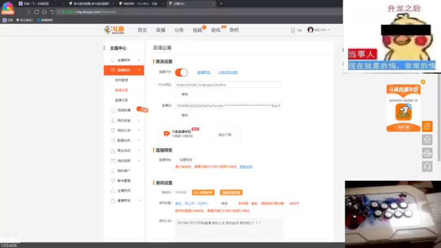This screenshot has width=441, height=248.
Task: Click the browser undo-close arrow icon
Action: click(52, 12)
